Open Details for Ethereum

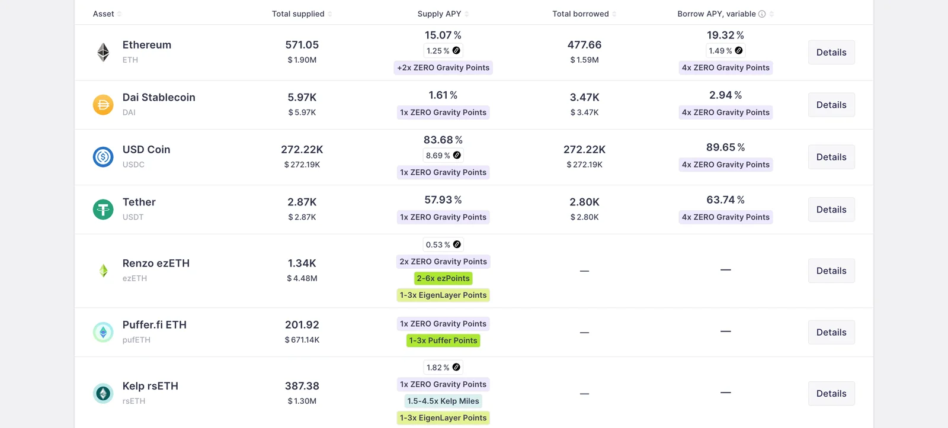click(831, 52)
